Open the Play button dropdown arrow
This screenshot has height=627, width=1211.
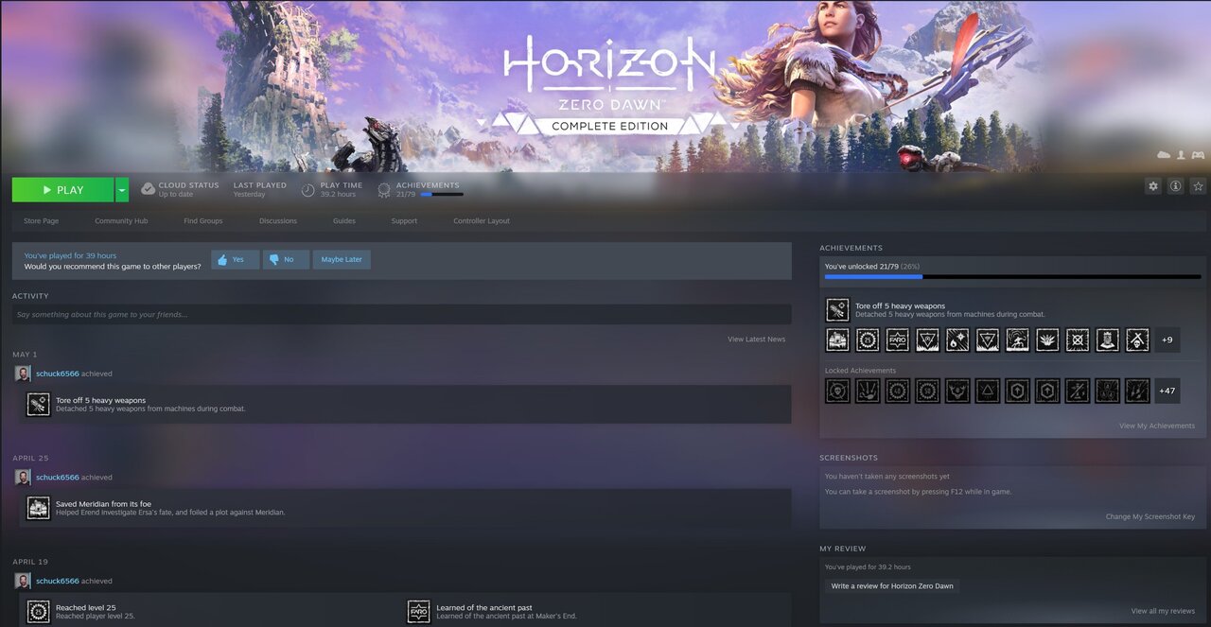point(120,189)
